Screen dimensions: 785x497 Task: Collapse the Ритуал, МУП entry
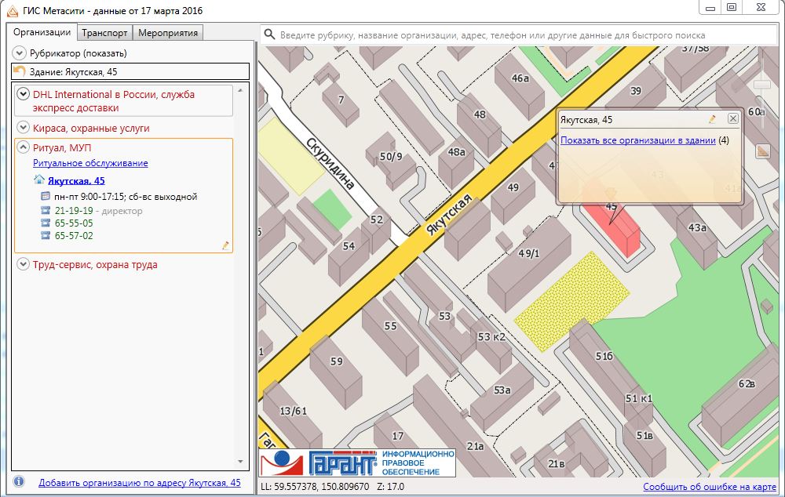22,148
